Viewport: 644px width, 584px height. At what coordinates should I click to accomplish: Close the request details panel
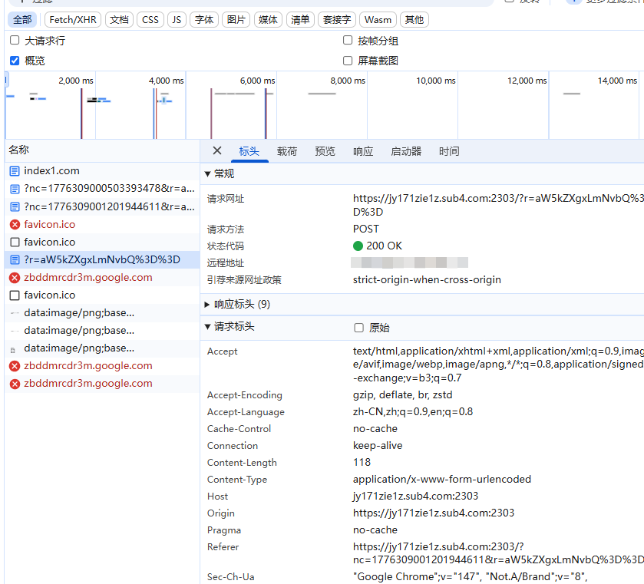coord(216,151)
